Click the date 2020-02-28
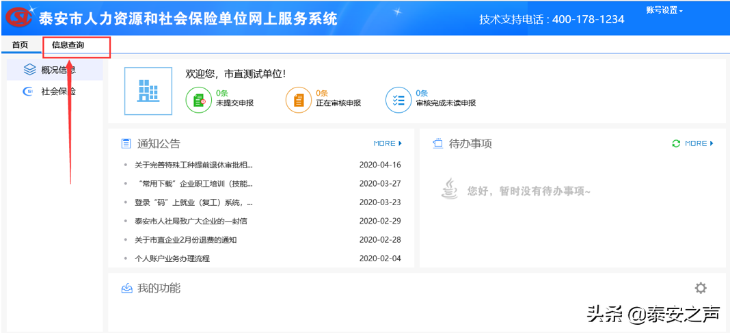Viewport: 730px width, 333px height. point(380,240)
